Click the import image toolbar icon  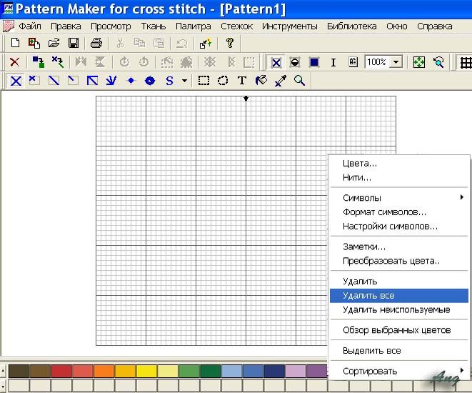point(34,43)
